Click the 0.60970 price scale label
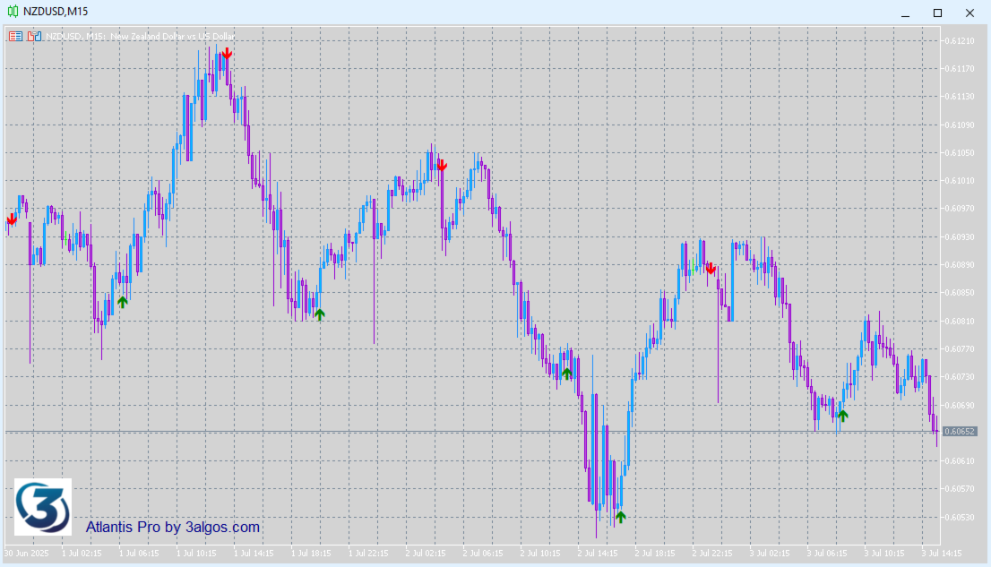Screen dimensions: 991x567 [960, 209]
